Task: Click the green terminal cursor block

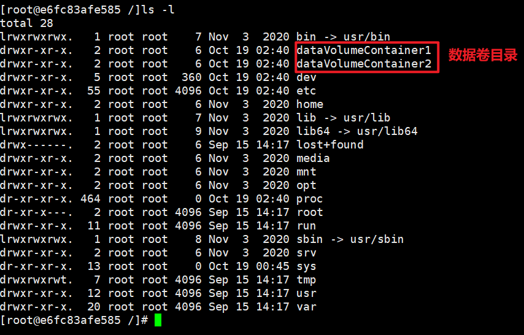Action: click(158, 320)
